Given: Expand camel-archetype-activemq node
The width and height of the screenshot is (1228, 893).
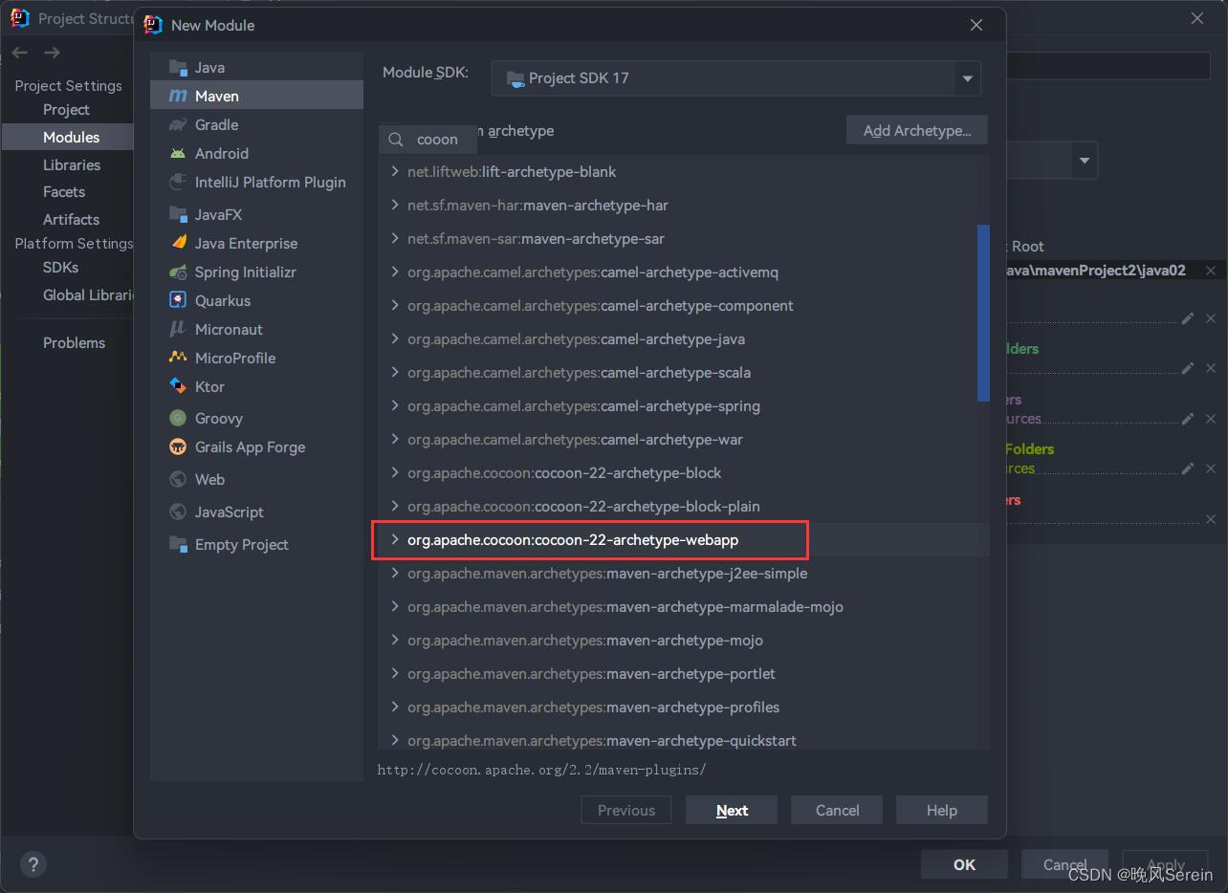Looking at the screenshot, I should (394, 272).
